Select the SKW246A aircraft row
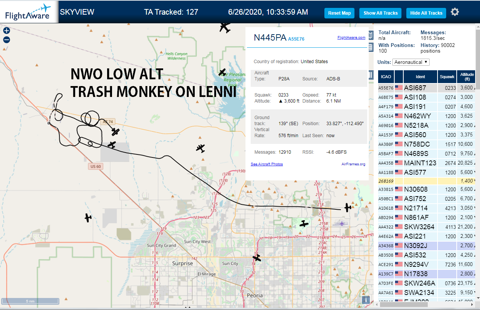The height and width of the screenshot is (310, 480). click(427, 283)
